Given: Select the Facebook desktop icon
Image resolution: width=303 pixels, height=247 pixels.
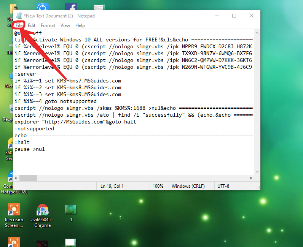Looking at the screenshot, I should 71,6.
